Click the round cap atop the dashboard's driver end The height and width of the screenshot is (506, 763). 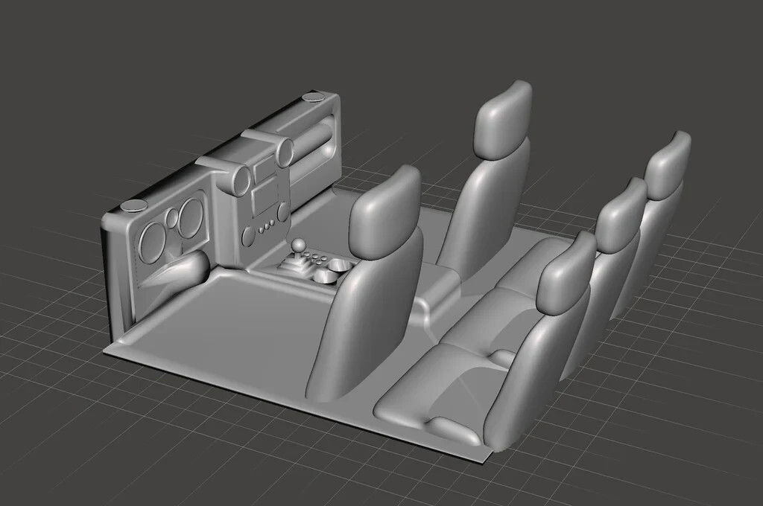coord(133,205)
